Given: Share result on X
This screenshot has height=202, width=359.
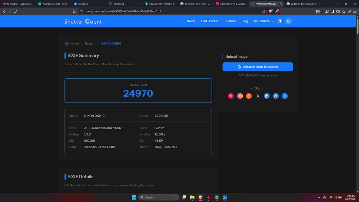Looking at the screenshot, I should point(258,96).
